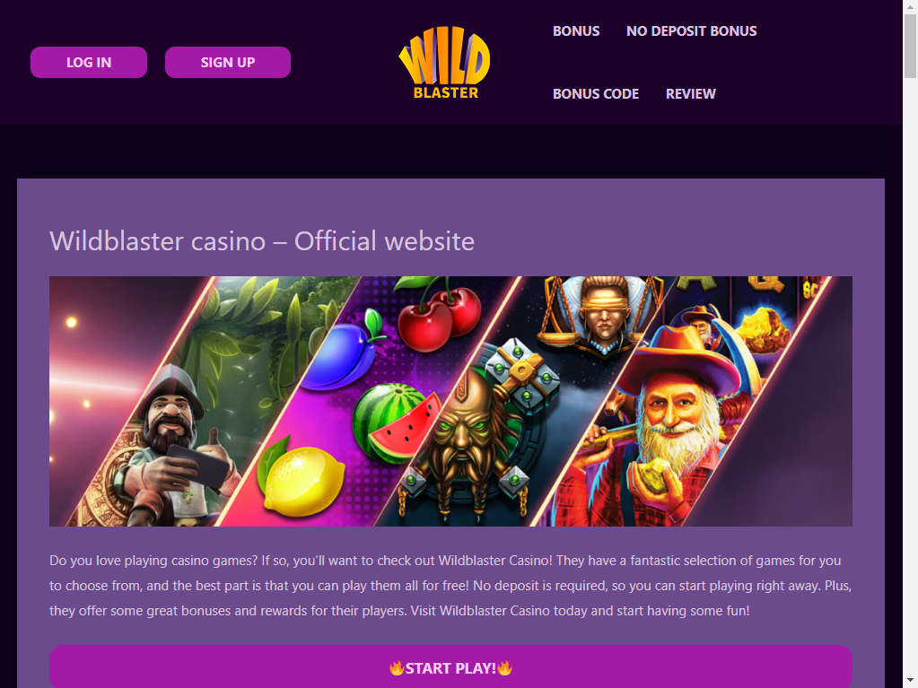The height and width of the screenshot is (688, 918).
Task: Go to the BONUS CODE page
Action: 596,93
